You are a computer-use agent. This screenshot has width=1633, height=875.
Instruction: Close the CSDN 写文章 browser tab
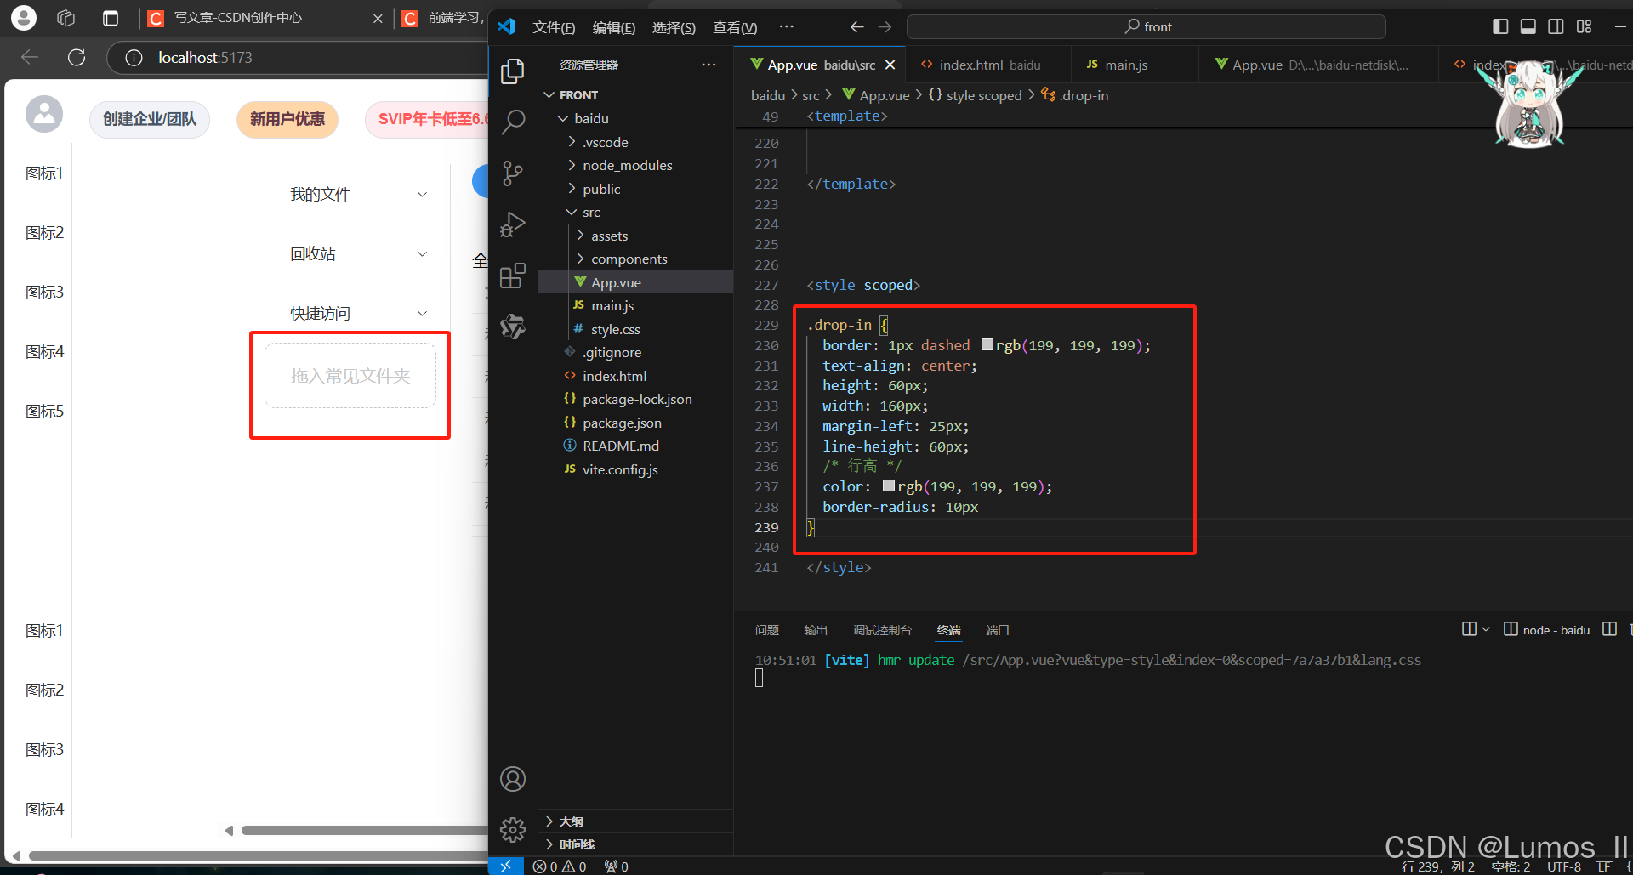click(378, 19)
